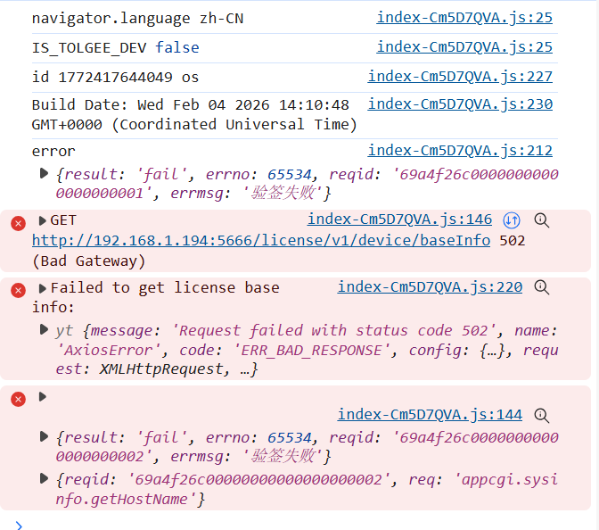The width and height of the screenshot is (599, 530).
Task: Expand the GET request error entry
Action: coord(42,220)
